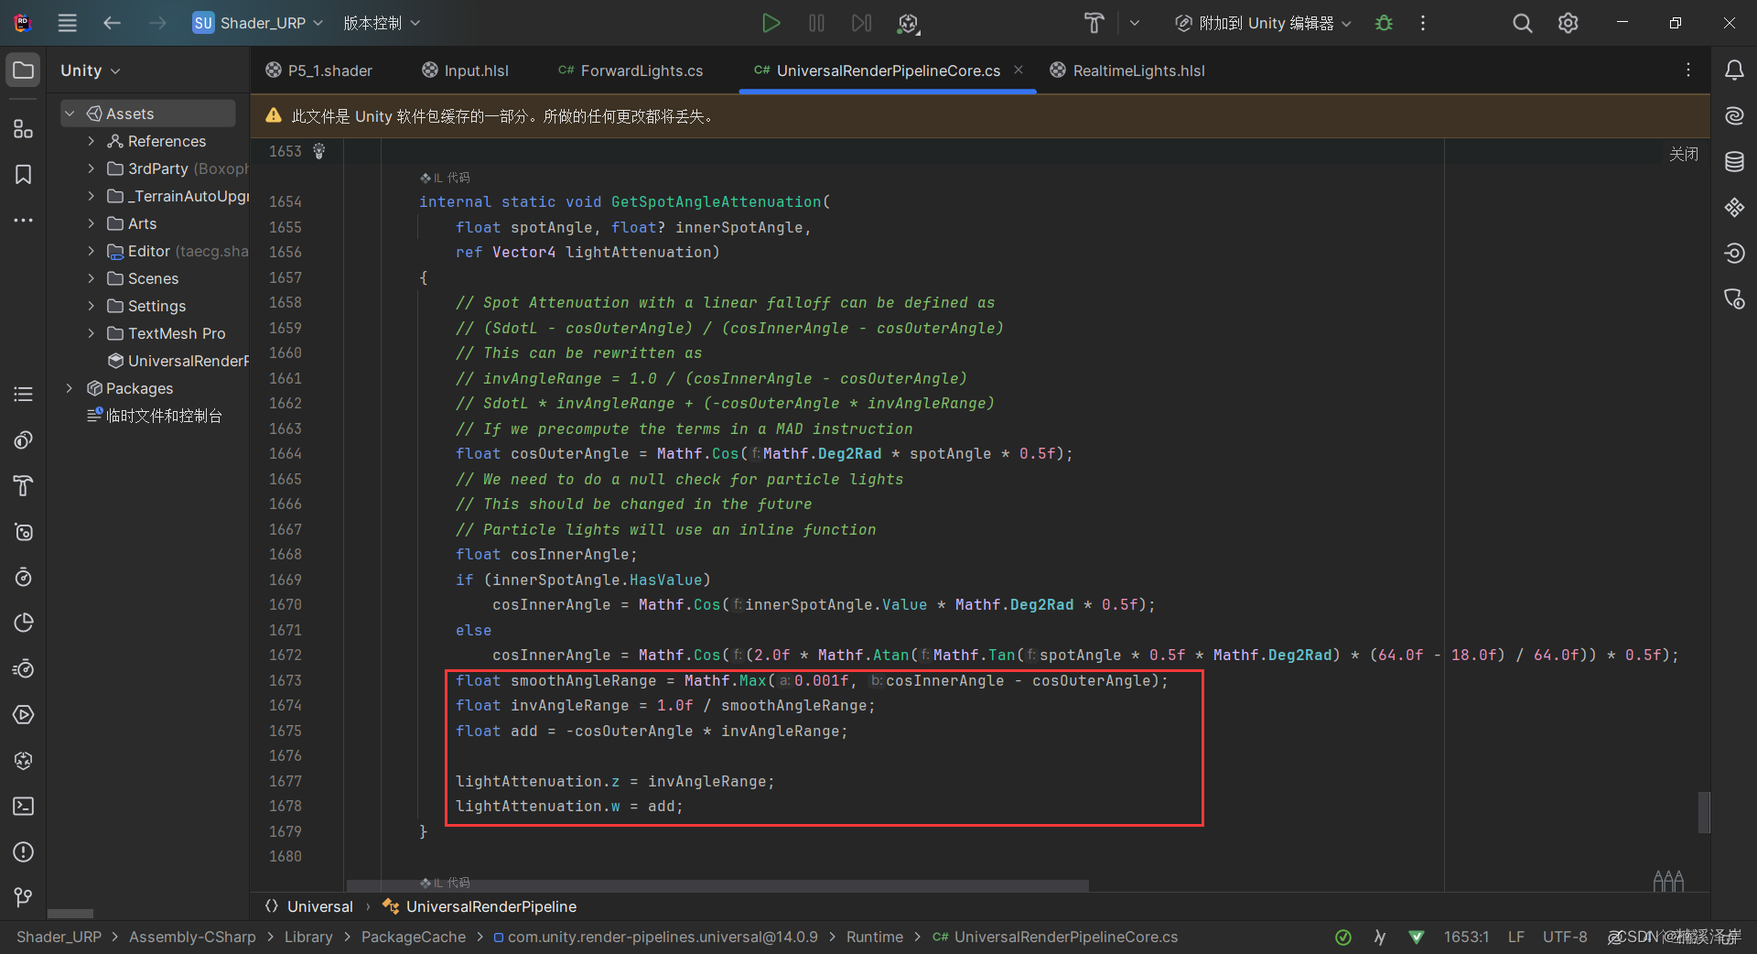Click the 1653:1 caret position indicator
The width and height of the screenshot is (1757, 954).
(x=1466, y=937)
